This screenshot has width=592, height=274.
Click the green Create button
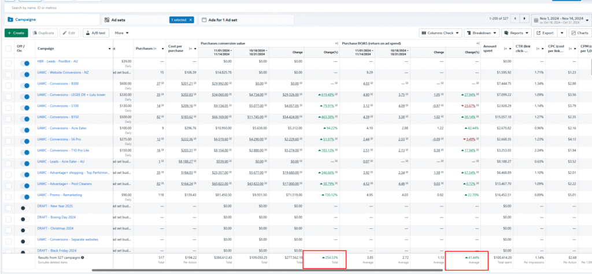tap(16, 33)
